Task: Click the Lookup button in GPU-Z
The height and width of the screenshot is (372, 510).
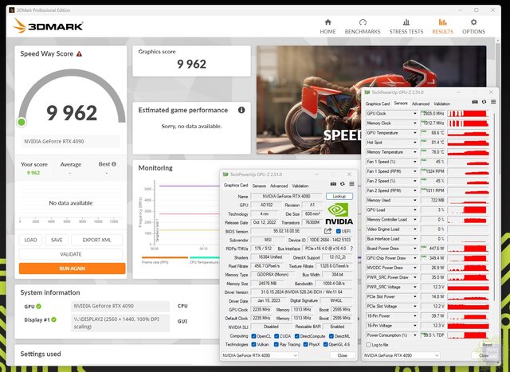Action: click(x=339, y=196)
